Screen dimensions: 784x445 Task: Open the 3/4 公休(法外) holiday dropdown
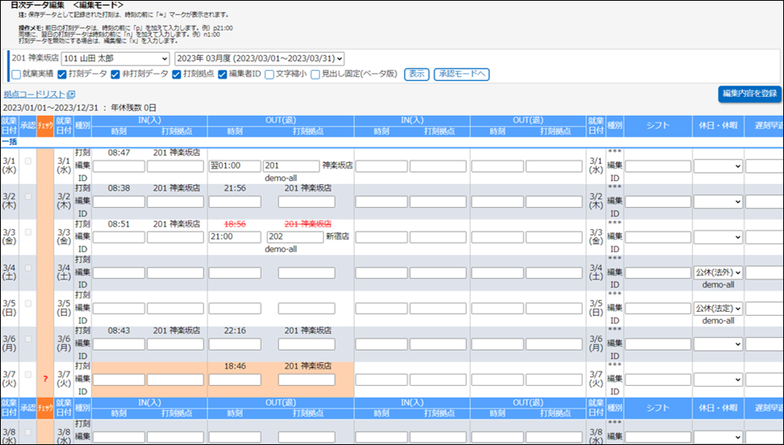pyautogui.click(x=718, y=273)
